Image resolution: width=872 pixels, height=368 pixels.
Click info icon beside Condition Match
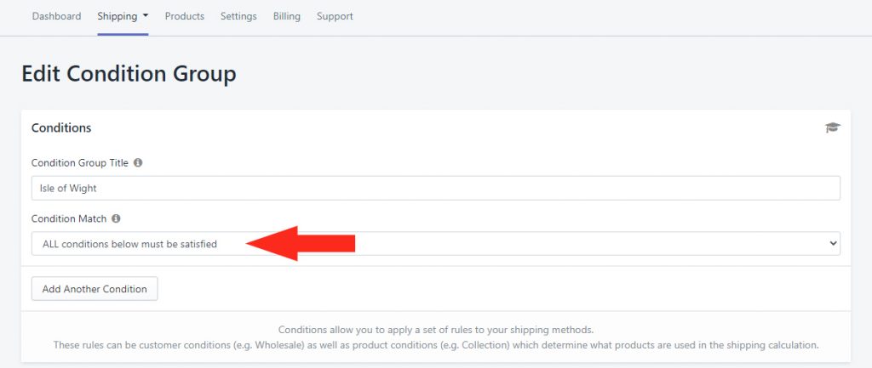(x=116, y=218)
